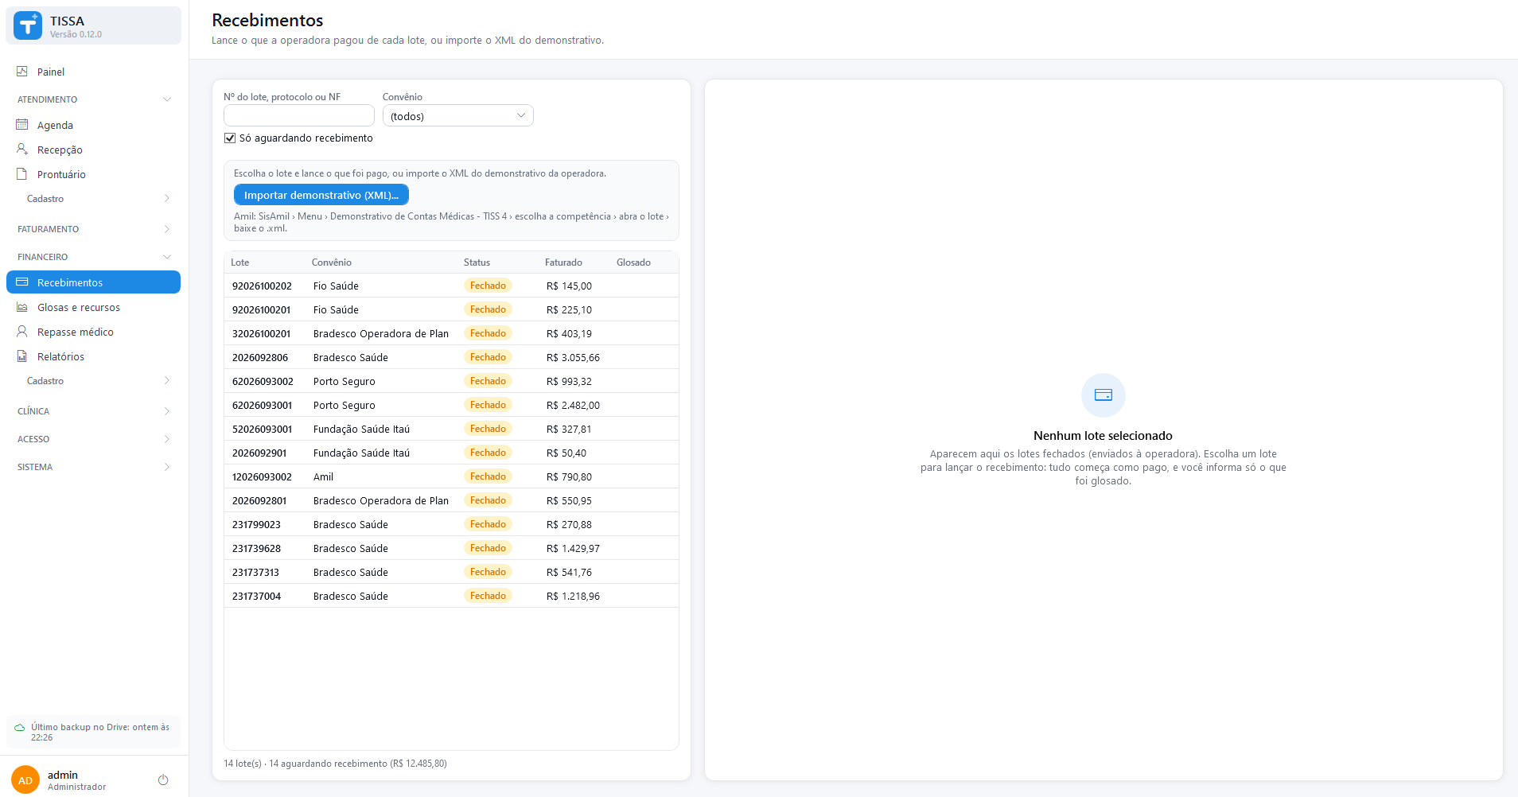Viewport: 1518px width, 797px height.
Task: Select lote 62026093002 Porto Seguro
Action: coord(451,381)
